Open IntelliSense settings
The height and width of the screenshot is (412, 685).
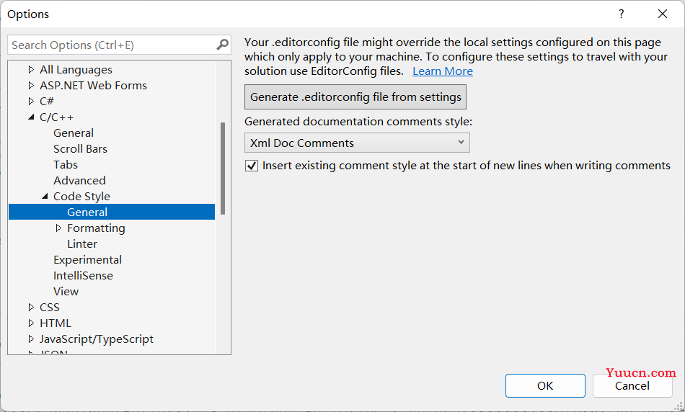[x=83, y=275]
